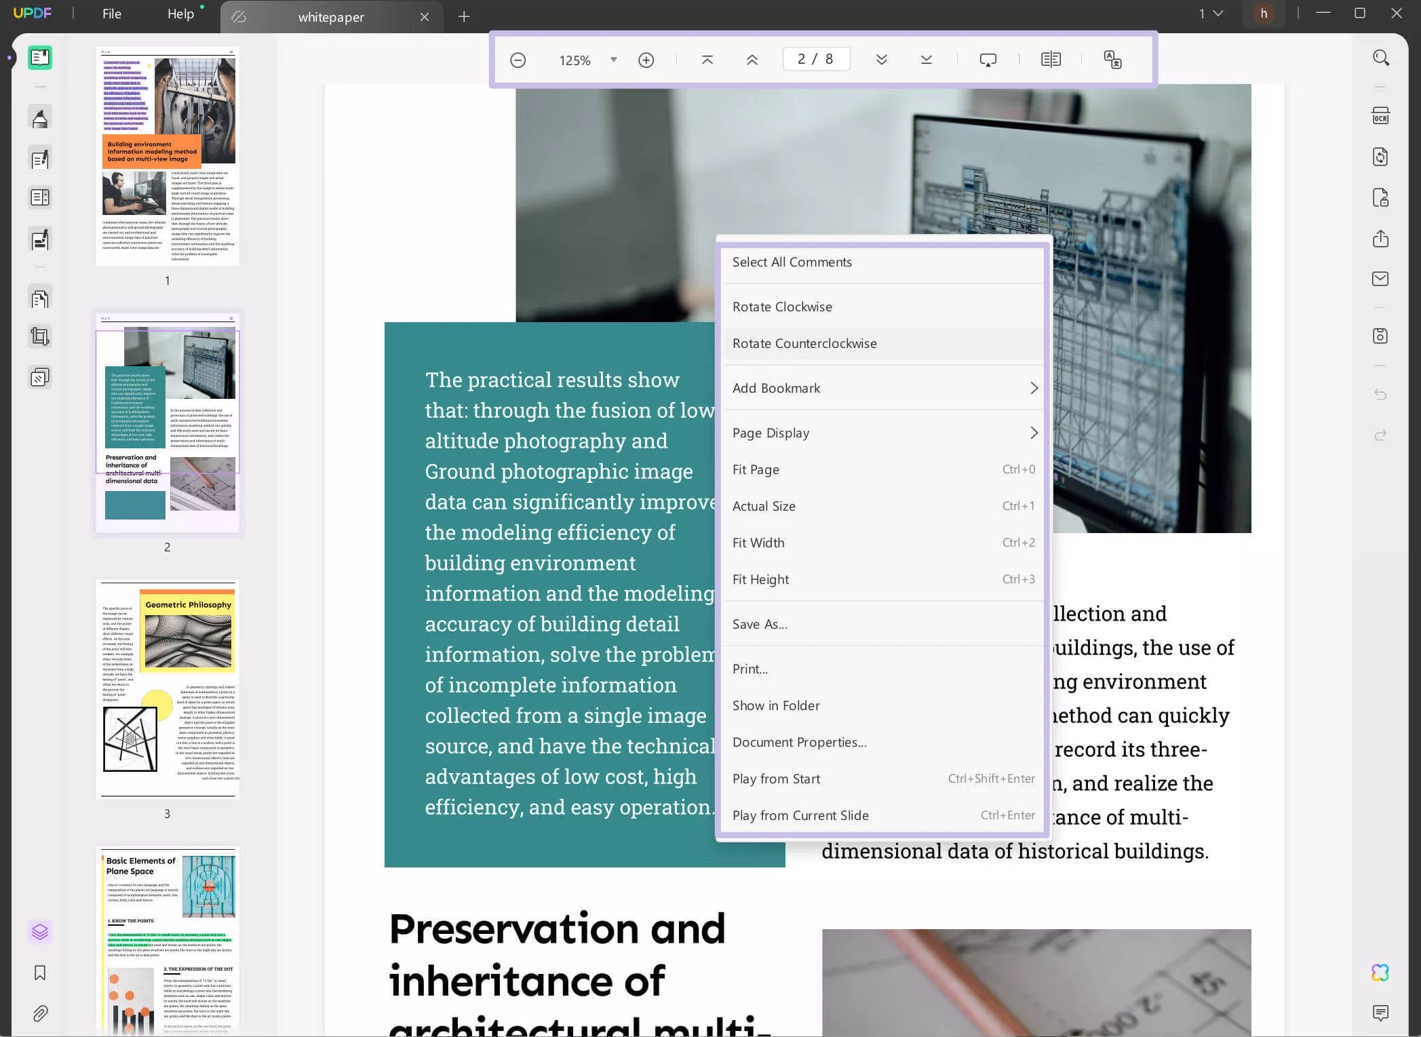Click the page number input field
Viewport: 1421px width, 1037px height.
816,59
